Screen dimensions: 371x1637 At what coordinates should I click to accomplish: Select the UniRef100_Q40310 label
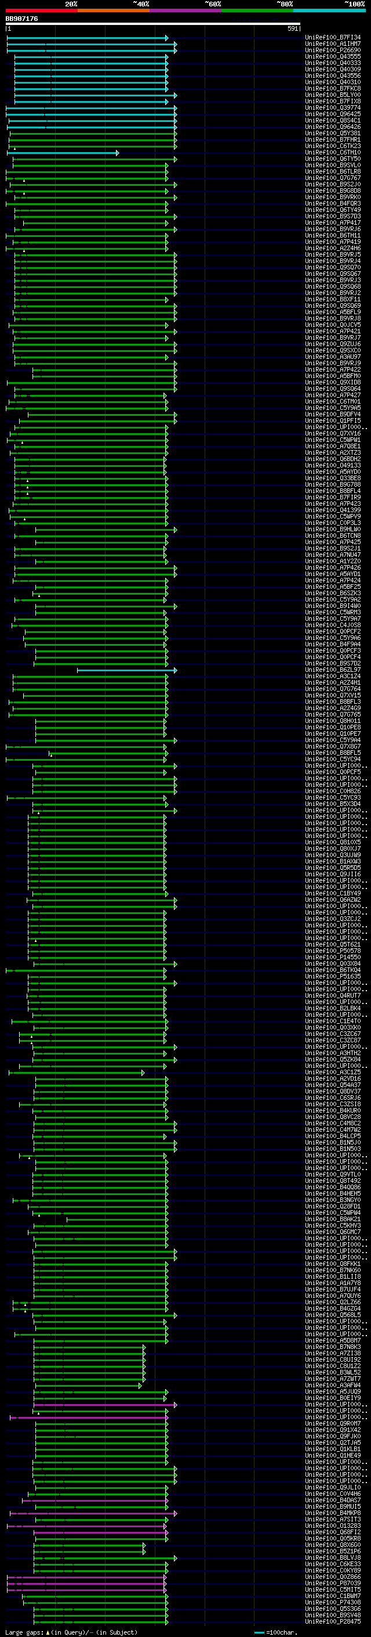[x=333, y=82]
